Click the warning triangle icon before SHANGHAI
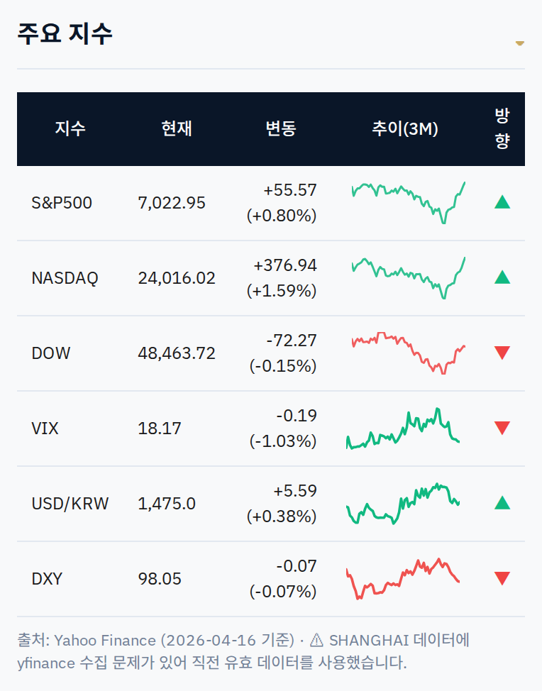 316,640
